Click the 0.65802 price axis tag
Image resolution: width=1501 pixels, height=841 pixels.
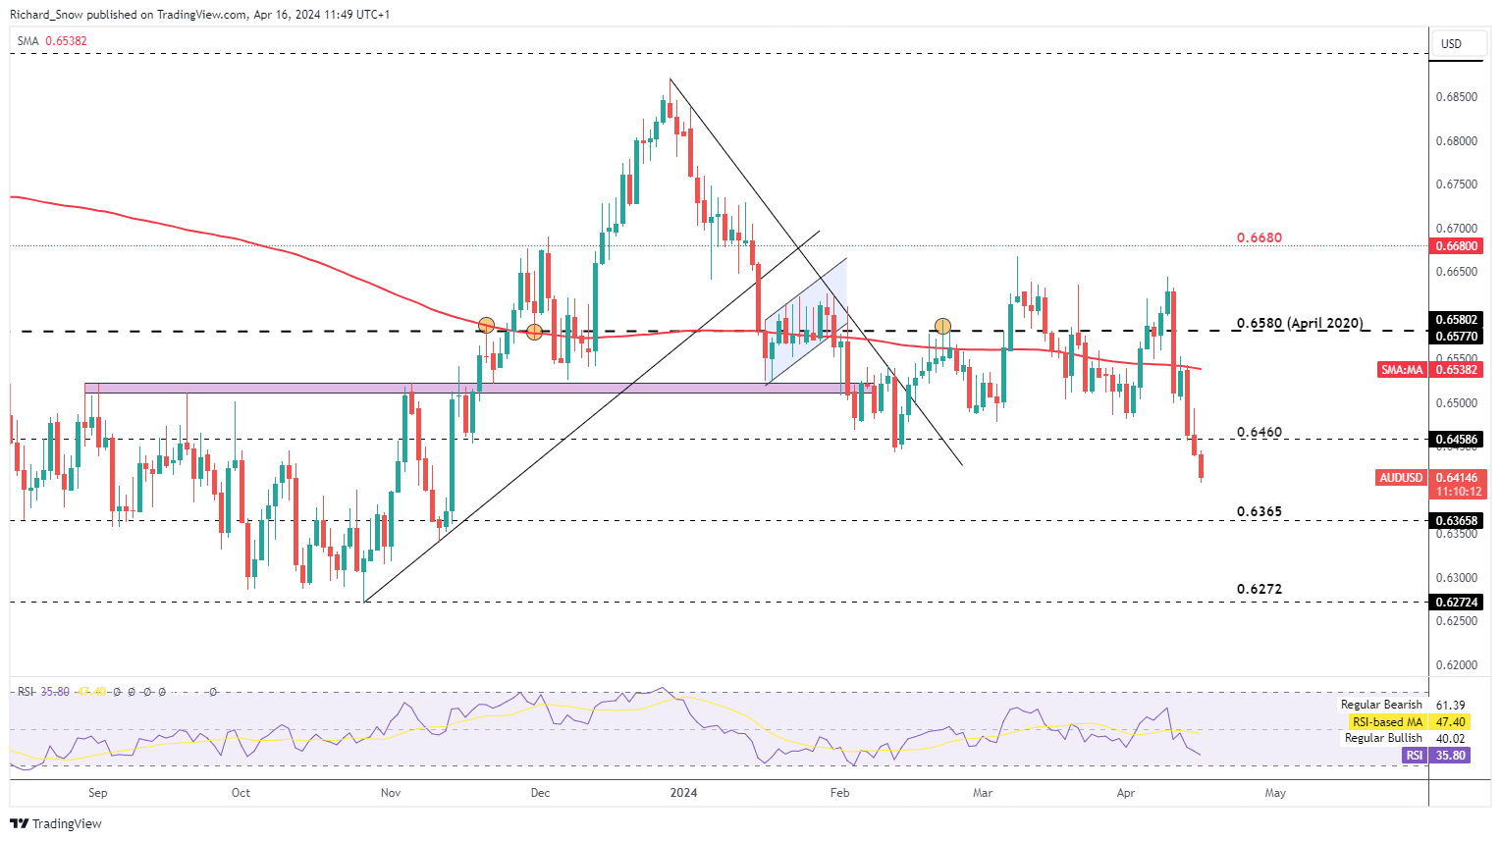pyautogui.click(x=1458, y=320)
